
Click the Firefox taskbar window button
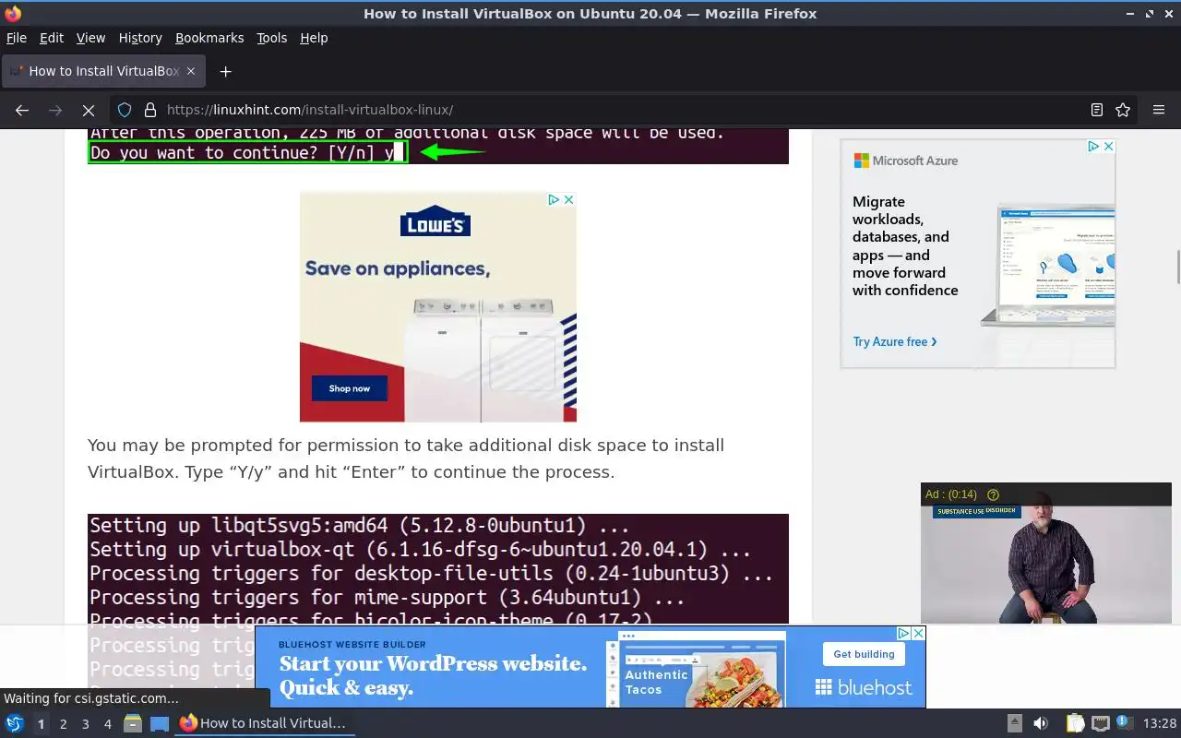click(264, 723)
